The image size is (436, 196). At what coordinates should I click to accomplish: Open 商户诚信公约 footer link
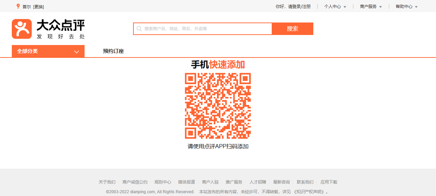point(135,182)
